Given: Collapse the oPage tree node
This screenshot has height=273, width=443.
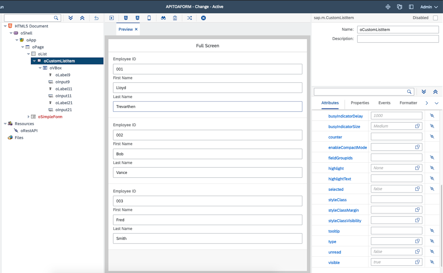Looking at the screenshot, I should point(23,47).
